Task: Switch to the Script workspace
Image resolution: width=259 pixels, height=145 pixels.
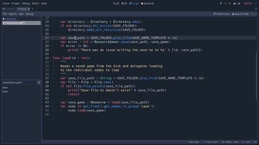Action: (x=134, y=4)
